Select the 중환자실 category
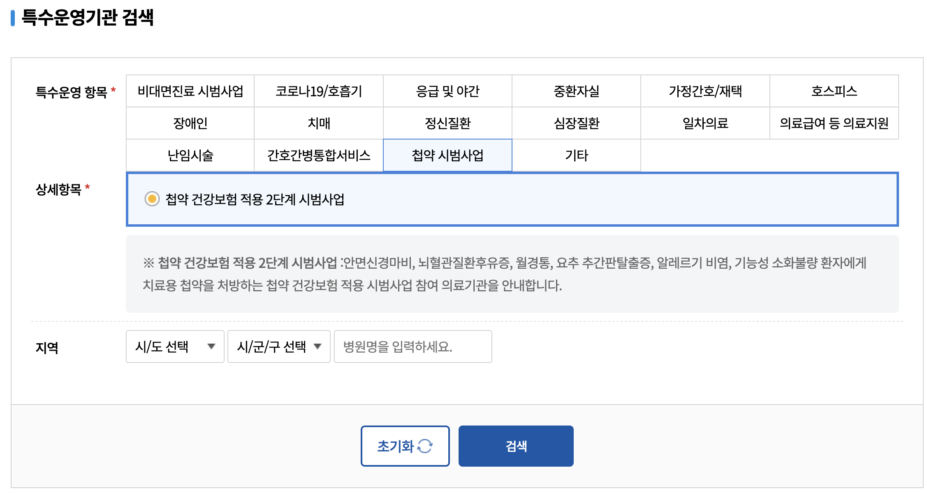The height and width of the screenshot is (493, 927). [x=576, y=92]
